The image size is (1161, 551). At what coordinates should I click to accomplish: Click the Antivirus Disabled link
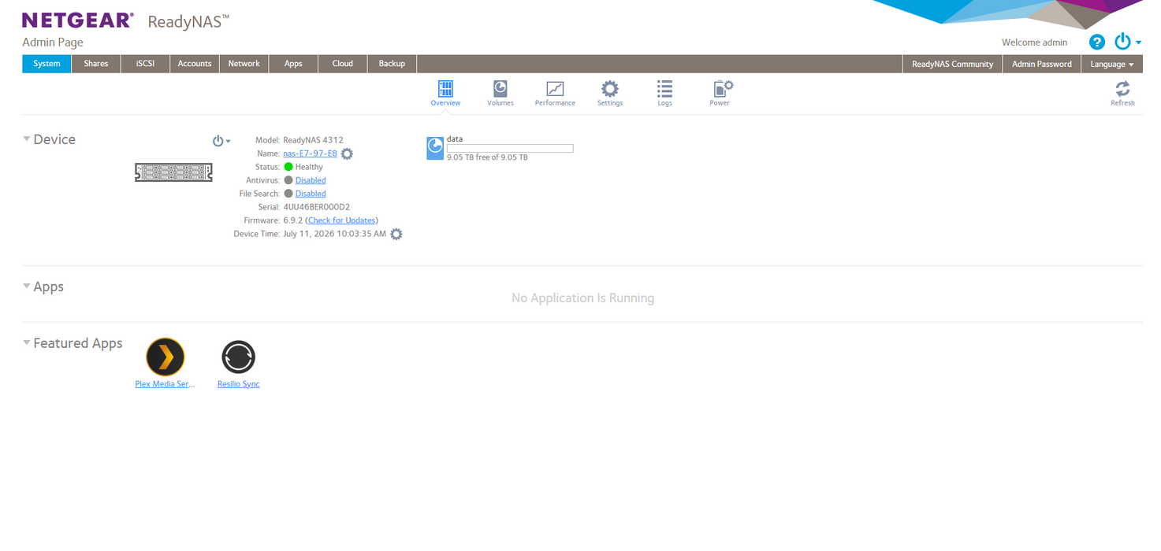(x=311, y=180)
